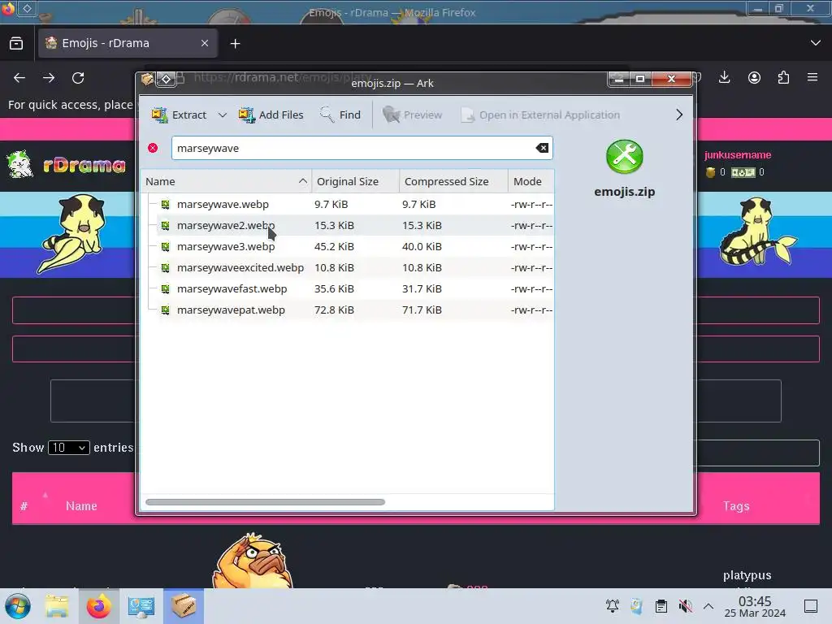Expand Ark toolbar overflow chevron

click(x=679, y=115)
